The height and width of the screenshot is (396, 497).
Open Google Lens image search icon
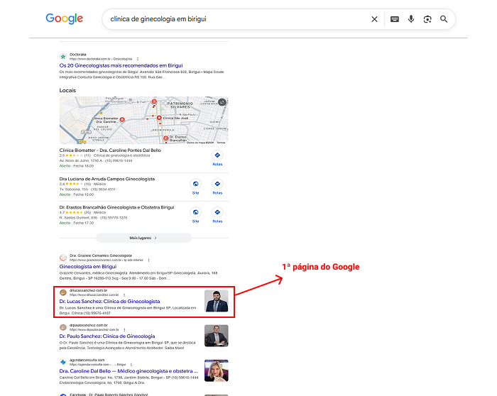(x=427, y=19)
